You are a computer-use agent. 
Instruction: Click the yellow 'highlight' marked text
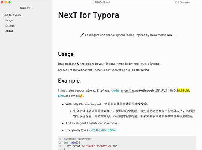point(183,90)
